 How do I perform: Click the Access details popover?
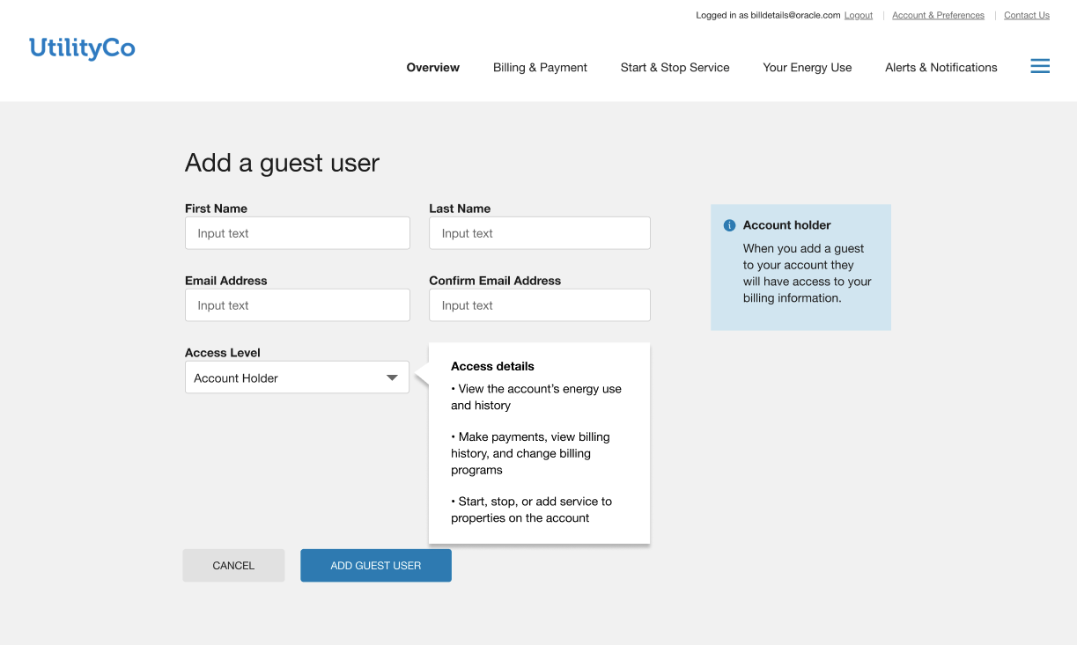pos(539,443)
